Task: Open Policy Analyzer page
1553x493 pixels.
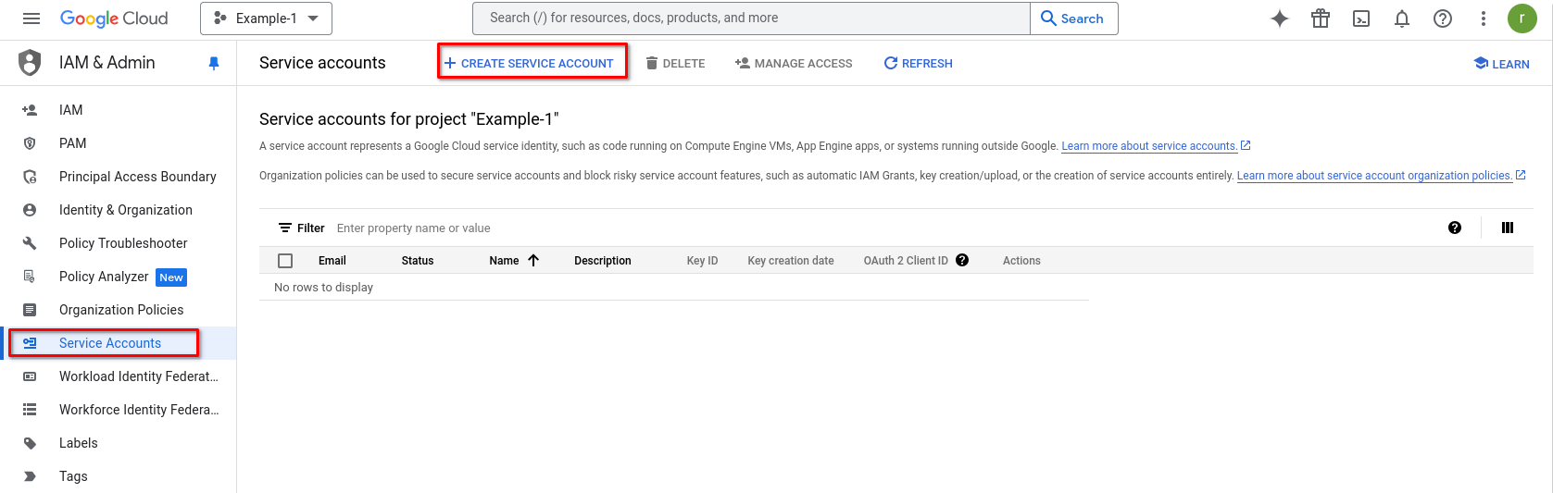Action: pos(104,277)
